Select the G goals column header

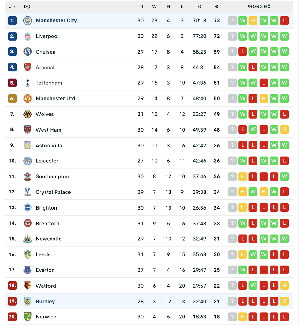(x=199, y=7)
